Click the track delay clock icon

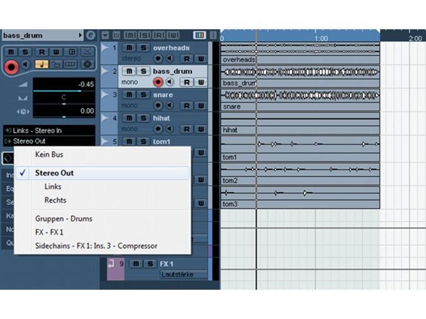(23, 111)
